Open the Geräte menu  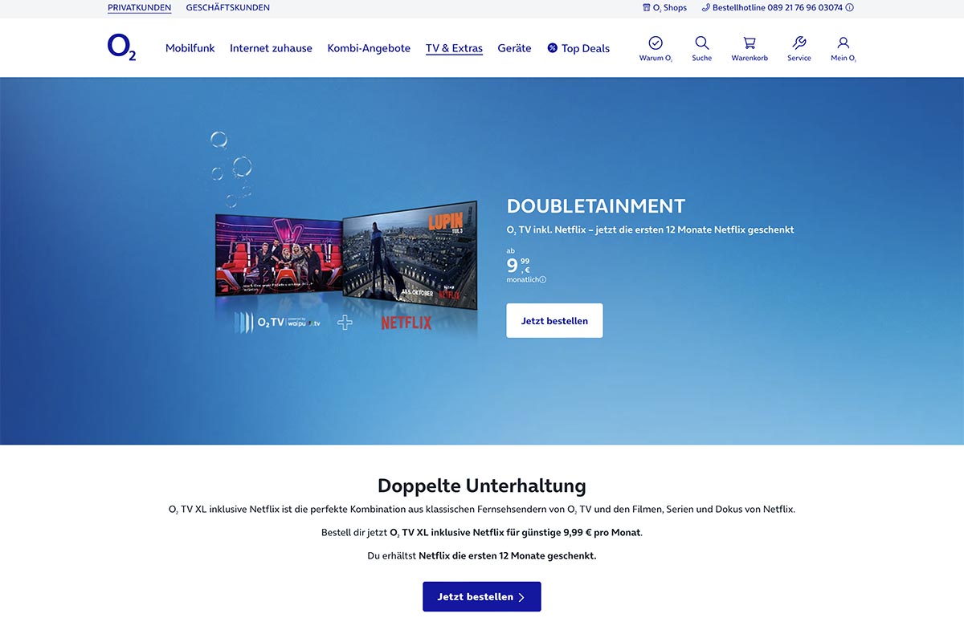pos(514,48)
